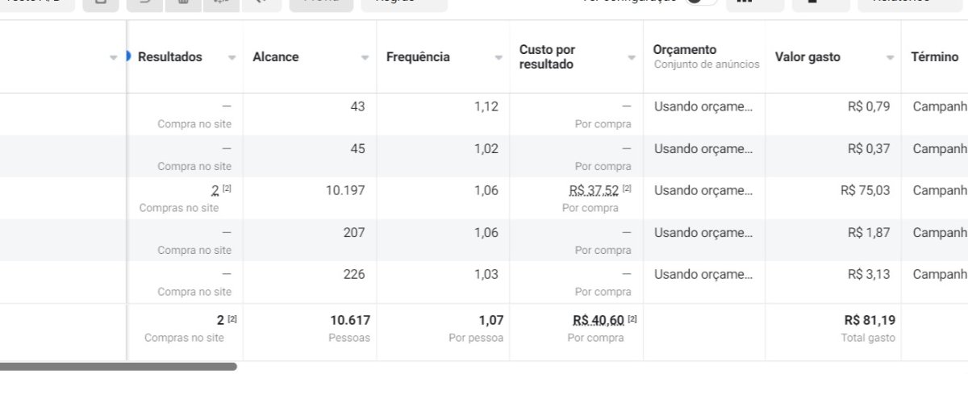The height and width of the screenshot is (399, 968).
Task: Toggle the Ver configuração switch
Action: point(700,2)
